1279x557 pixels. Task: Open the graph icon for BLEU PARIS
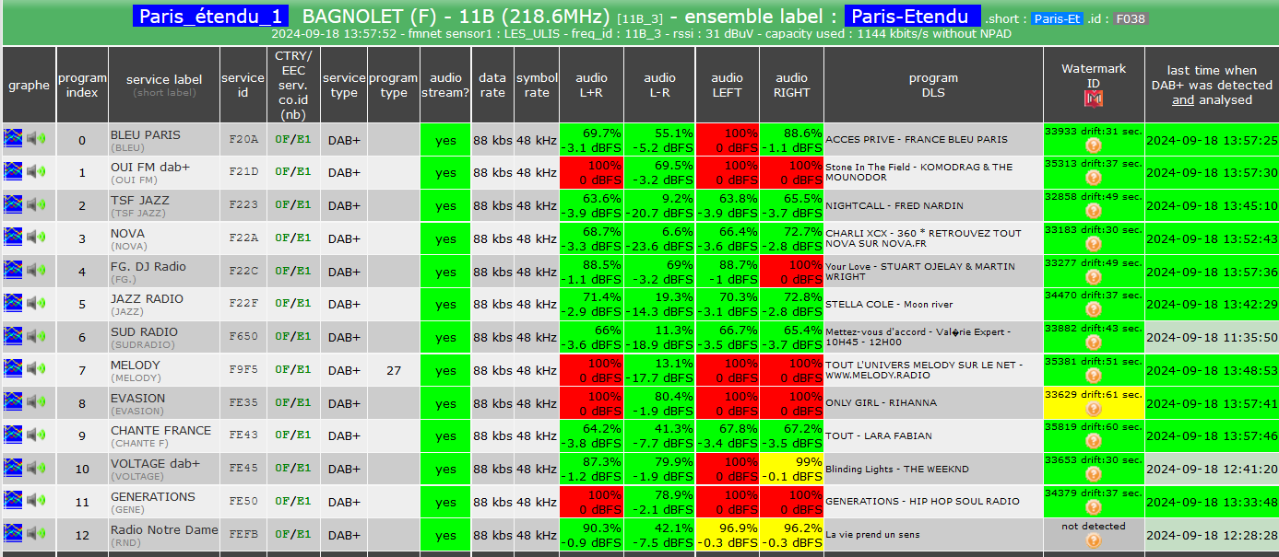coord(13,139)
